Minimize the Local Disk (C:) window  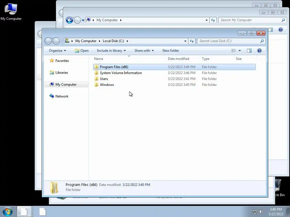pyautogui.click(x=242, y=33)
